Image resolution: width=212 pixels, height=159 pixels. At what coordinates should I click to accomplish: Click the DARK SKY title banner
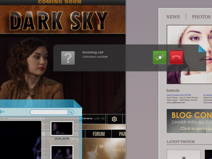pyautogui.click(x=58, y=20)
